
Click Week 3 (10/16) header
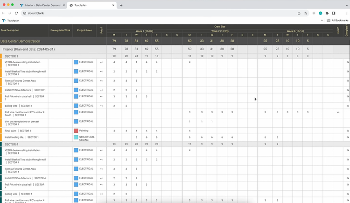click(x=295, y=31)
